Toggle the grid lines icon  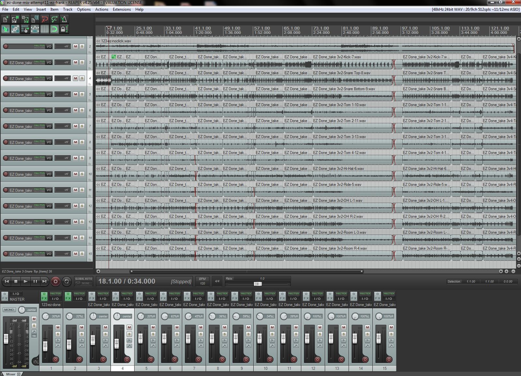tap(44, 29)
